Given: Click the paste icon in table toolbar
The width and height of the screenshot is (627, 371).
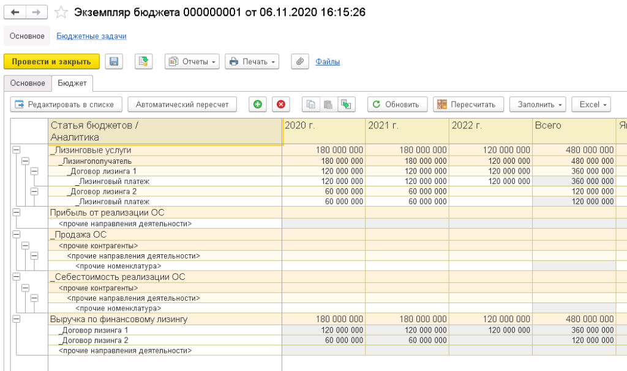Looking at the screenshot, I should click(328, 105).
